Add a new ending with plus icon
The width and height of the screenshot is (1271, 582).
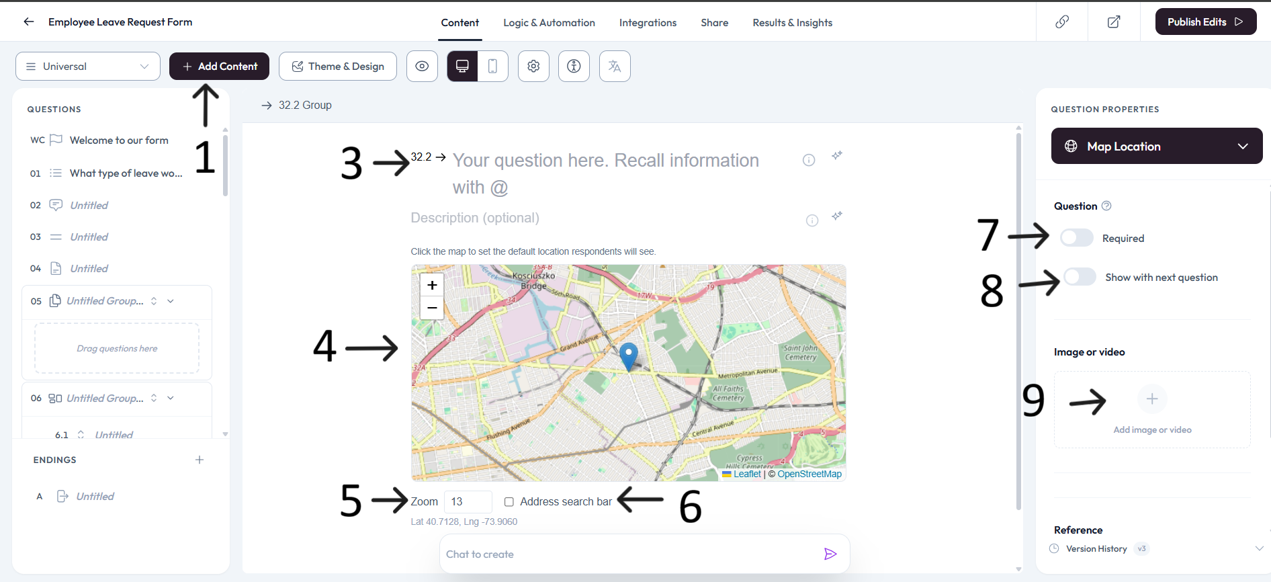pos(200,460)
